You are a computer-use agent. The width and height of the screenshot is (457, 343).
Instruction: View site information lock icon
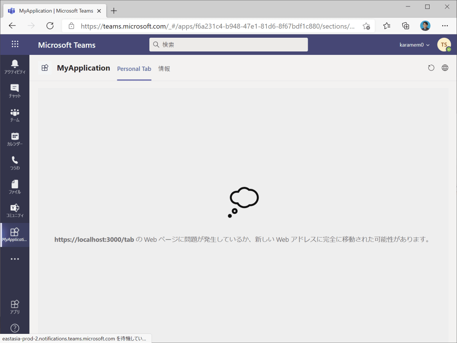pyautogui.click(x=71, y=26)
